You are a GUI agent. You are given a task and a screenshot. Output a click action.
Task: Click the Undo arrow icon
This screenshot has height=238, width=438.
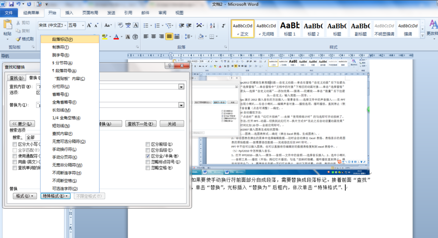[18, 4]
